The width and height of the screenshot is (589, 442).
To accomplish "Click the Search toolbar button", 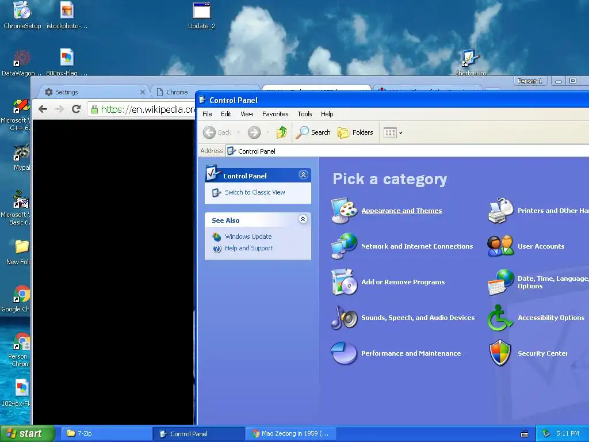I will pyautogui.click(x=313, y=132).
